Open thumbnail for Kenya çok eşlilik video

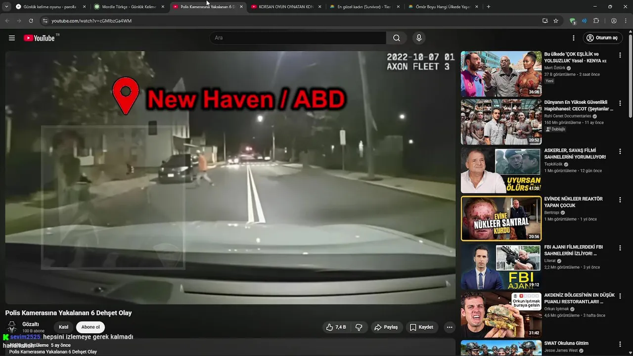[x=501, y=74]
